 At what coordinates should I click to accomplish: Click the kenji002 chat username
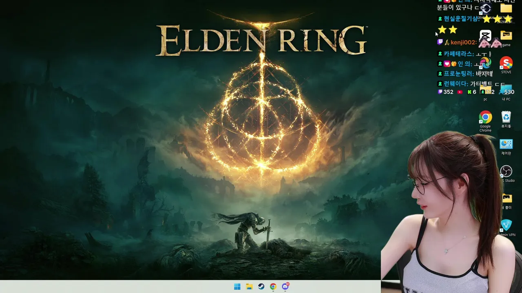(x=464, y=42)
